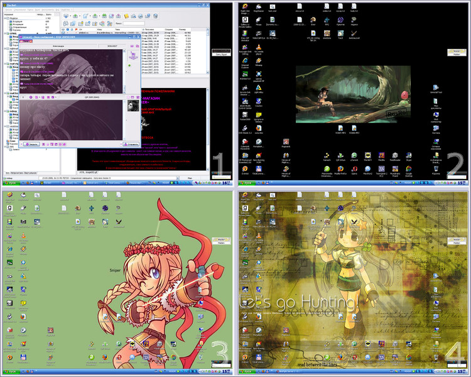Screen dimensions: 471x377
Task: Switch to The Bat! taskbar button
Action: pos(50,183)
